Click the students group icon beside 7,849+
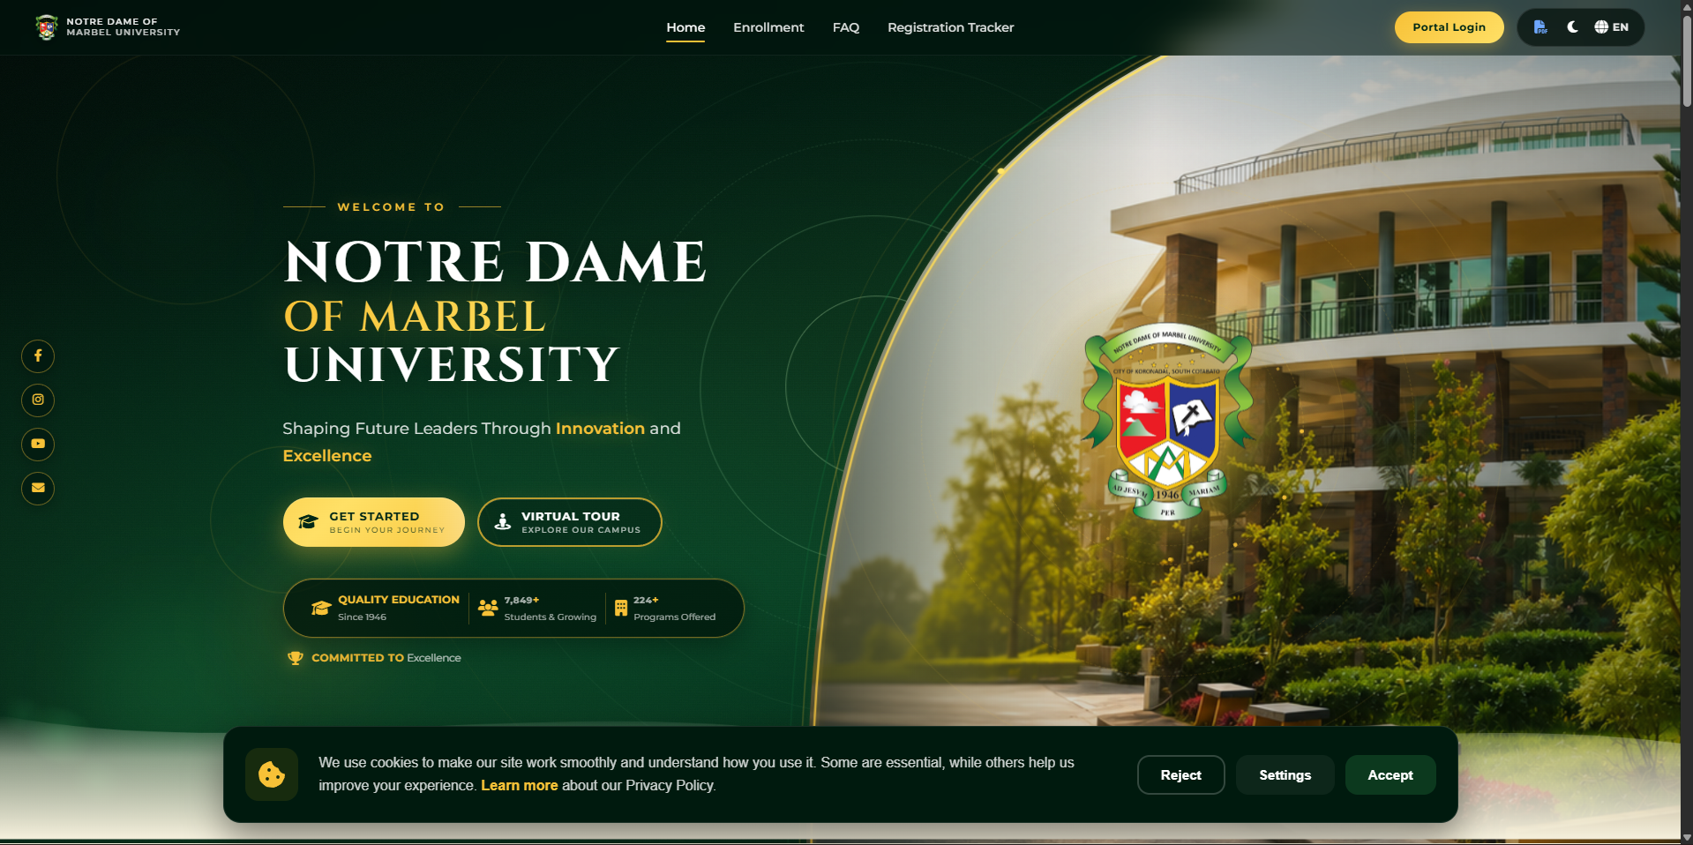 [488, 608]
